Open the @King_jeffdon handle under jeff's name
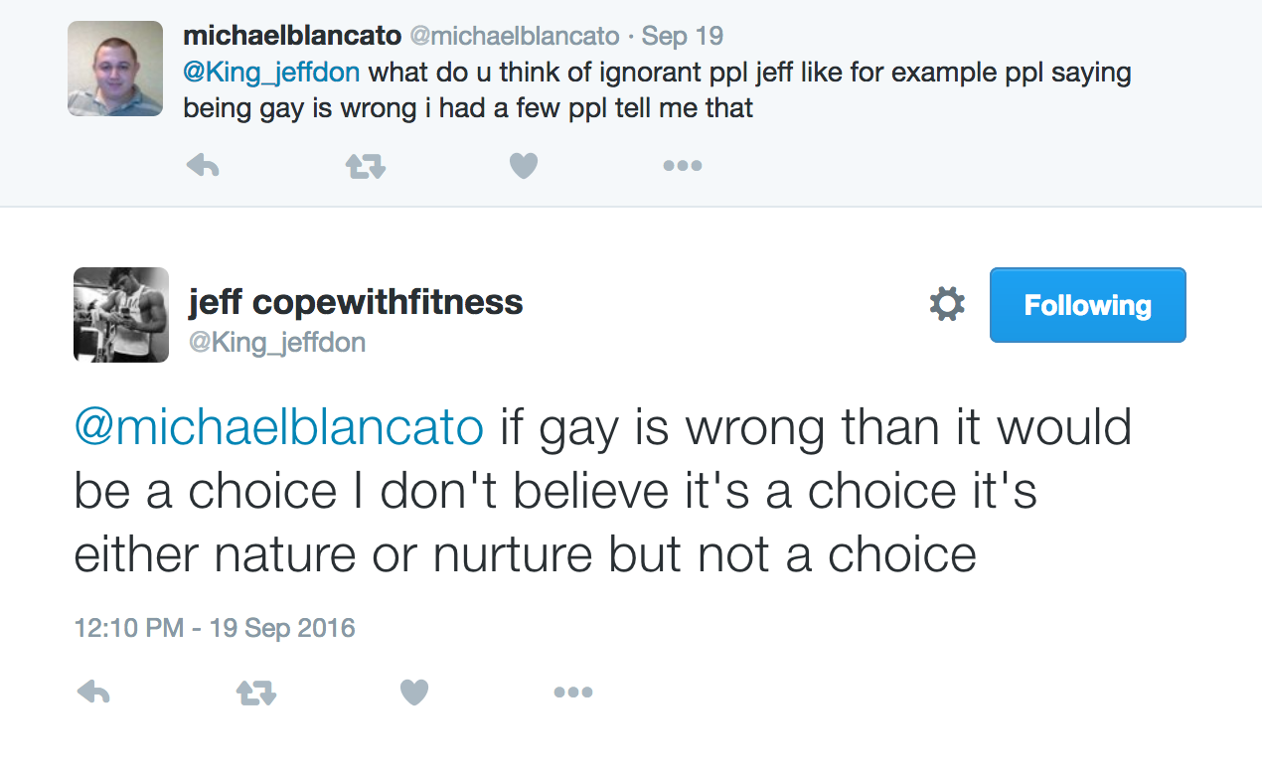This screenshot has height=773, width=1262. [277, 343]
